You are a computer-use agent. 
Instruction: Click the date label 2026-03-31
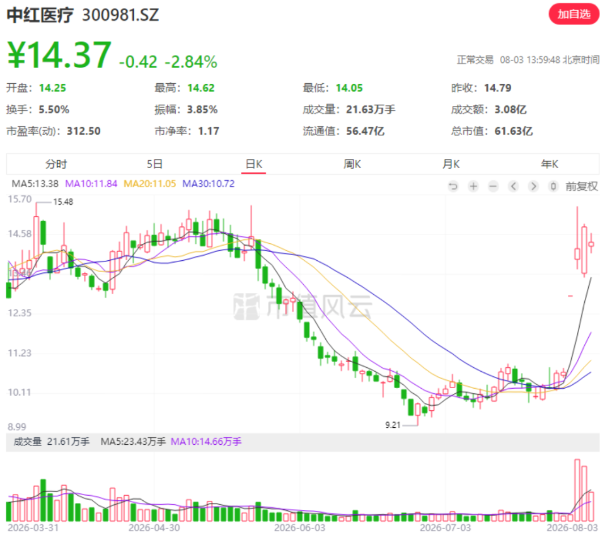tap(33, 527)
